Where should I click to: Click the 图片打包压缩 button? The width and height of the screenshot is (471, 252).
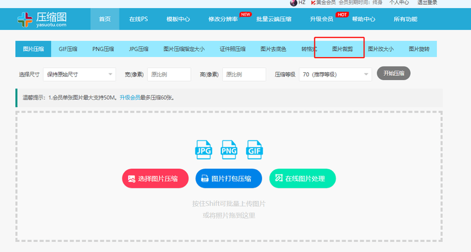click(228, 179)
